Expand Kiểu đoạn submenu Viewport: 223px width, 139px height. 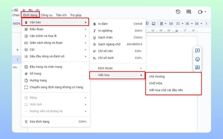[x=55, y=29]
